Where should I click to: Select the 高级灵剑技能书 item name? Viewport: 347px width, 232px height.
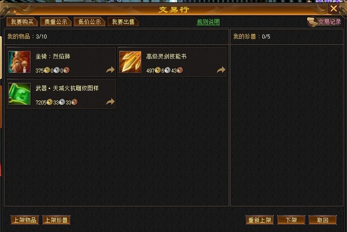pos(166,56)
